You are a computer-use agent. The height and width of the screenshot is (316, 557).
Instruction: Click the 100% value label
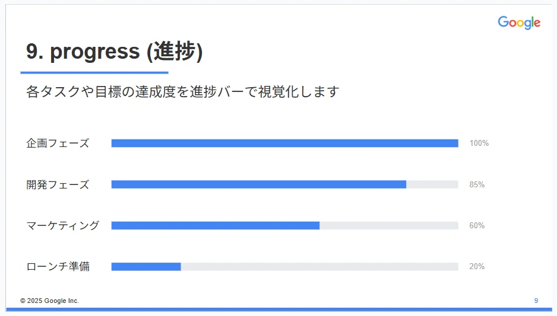[479, 143]
